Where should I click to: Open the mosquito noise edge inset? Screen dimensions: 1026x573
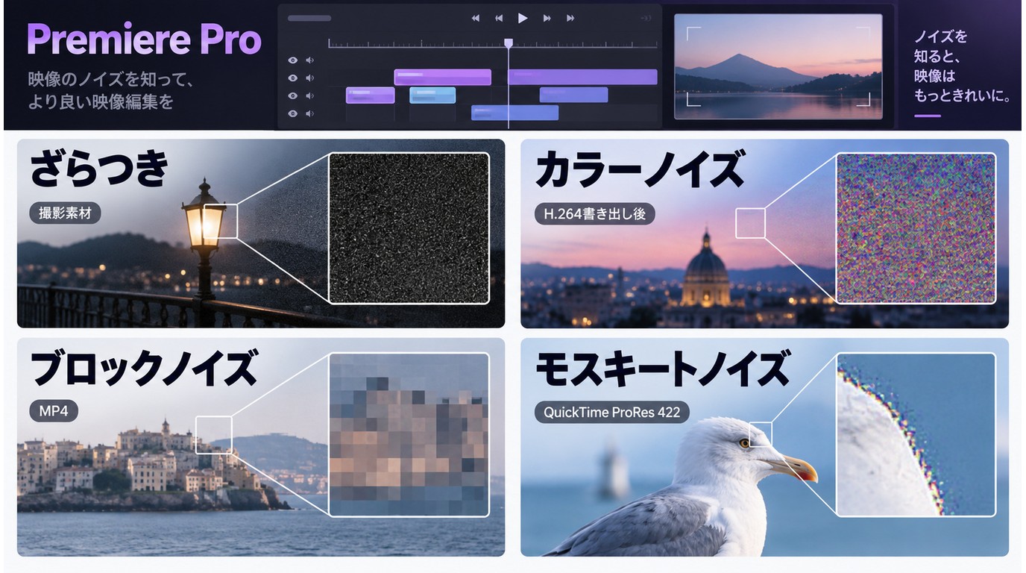pyautogui.click(x=916, y=435)
